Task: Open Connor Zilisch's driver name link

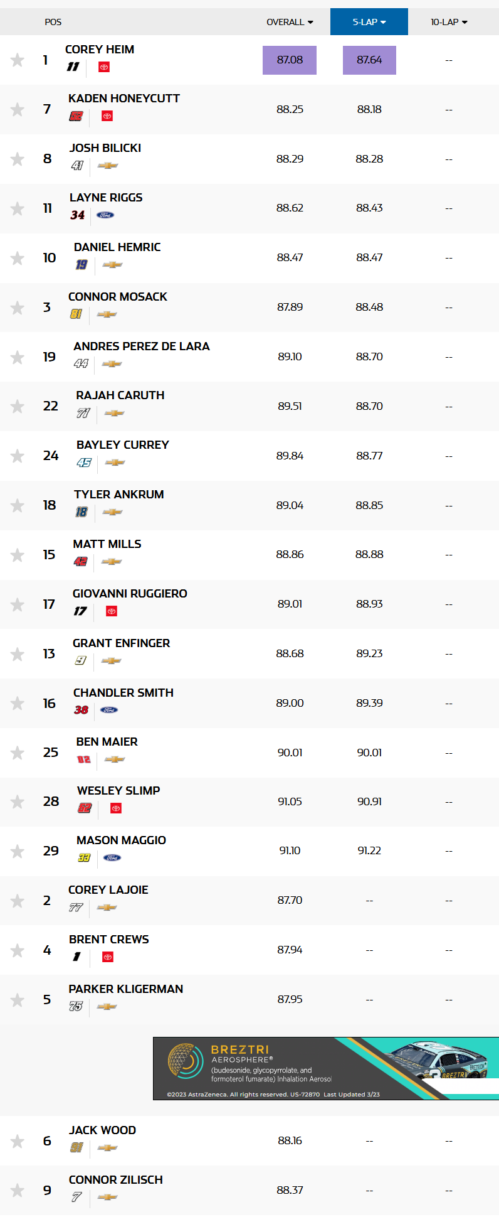Action: (x=115, y=1179)
